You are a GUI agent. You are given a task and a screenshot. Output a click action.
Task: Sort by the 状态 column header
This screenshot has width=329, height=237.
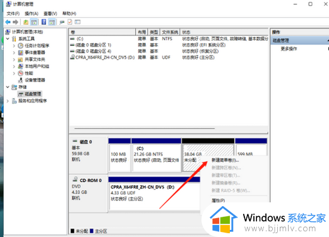click(x=224, y=32)
